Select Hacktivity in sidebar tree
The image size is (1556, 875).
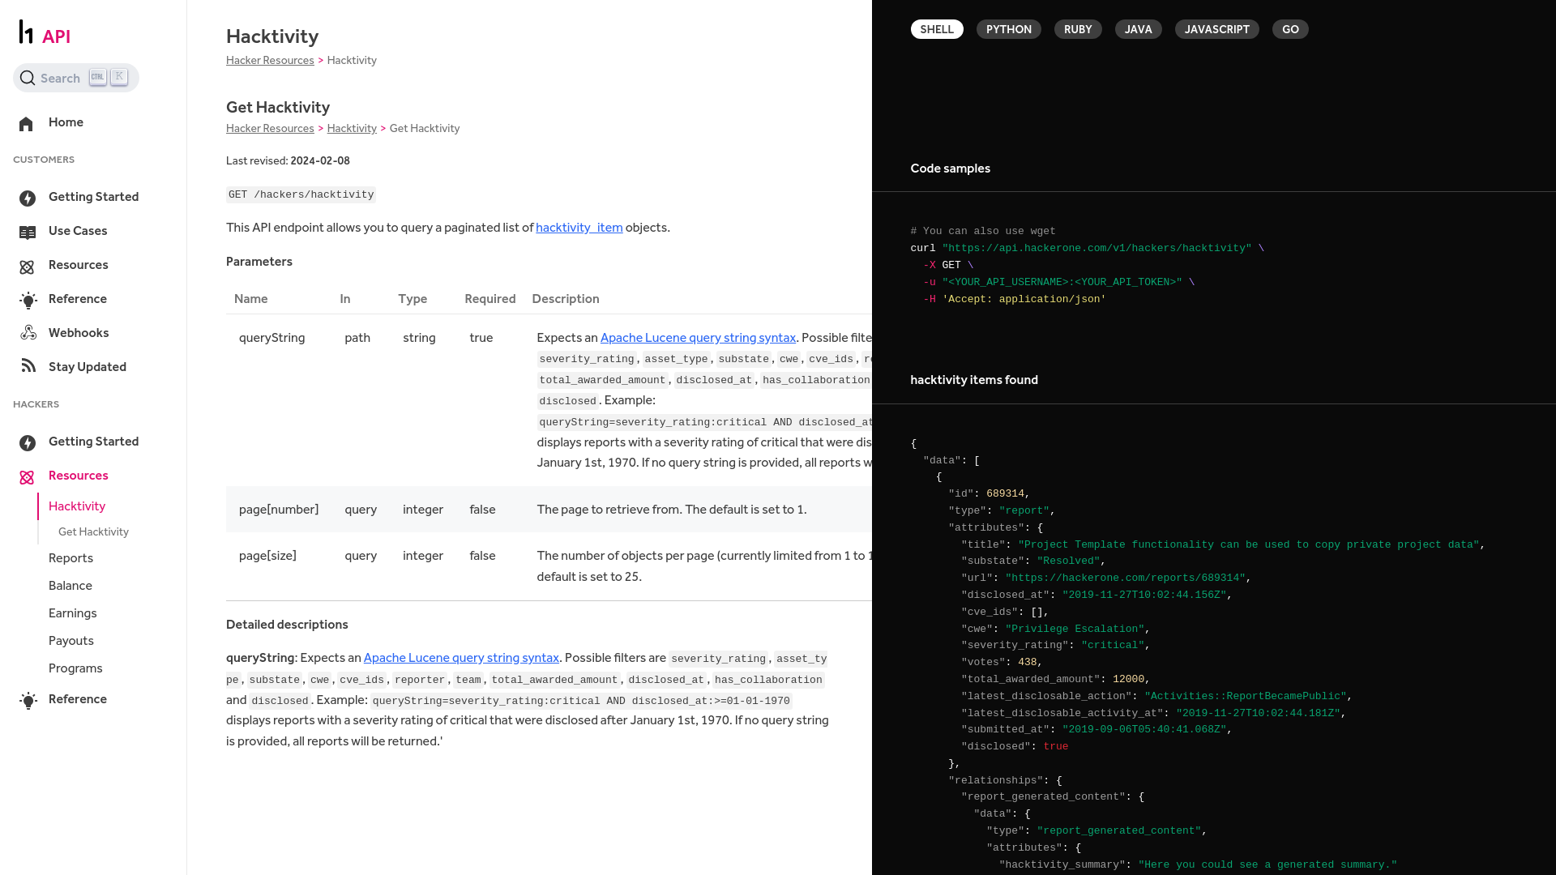(77, 506)
